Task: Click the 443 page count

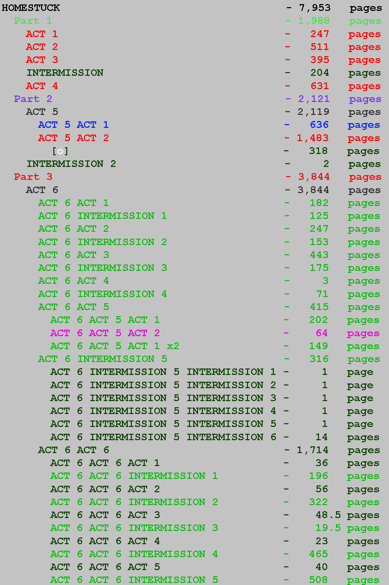Action: [319, 255]
